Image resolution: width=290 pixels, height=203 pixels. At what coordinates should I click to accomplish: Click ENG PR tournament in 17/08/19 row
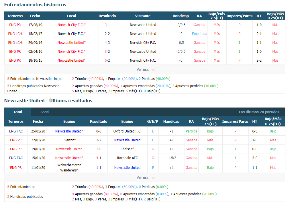(15, 25)
